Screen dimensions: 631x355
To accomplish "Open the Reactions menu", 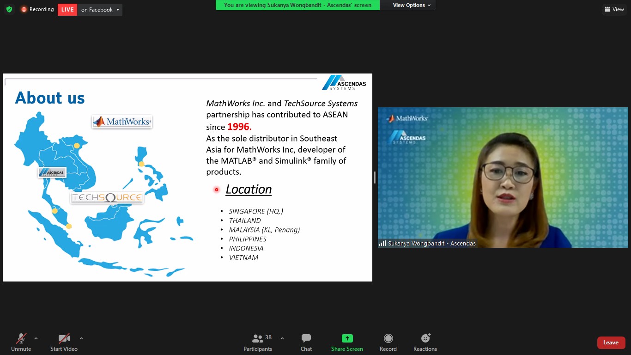I will point(425,343).
